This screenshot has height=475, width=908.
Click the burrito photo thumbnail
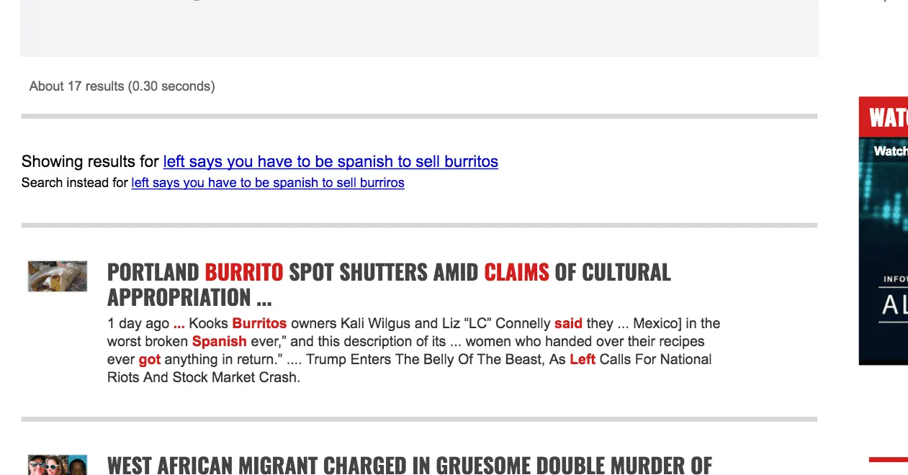[58, 276]
